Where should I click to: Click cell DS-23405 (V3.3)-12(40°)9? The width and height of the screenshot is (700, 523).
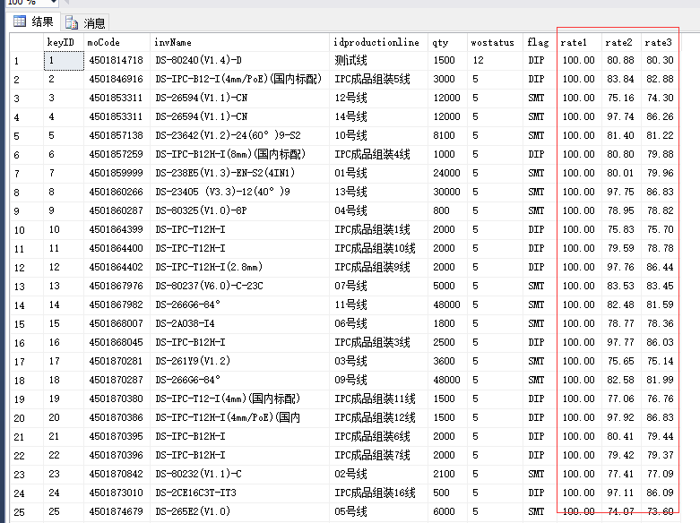pyautogui.click(x=239, y=192)
